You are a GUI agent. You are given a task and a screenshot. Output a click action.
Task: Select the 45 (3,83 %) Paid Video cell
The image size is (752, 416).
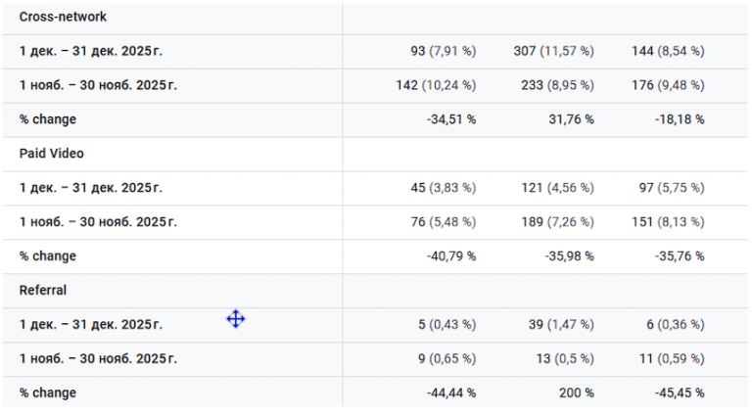444,188
